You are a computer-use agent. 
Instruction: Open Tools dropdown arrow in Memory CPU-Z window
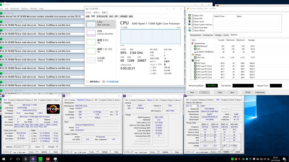(x=158, y=152)
